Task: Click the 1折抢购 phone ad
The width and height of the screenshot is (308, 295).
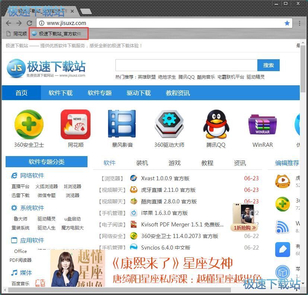Action: tap(244, 217)
